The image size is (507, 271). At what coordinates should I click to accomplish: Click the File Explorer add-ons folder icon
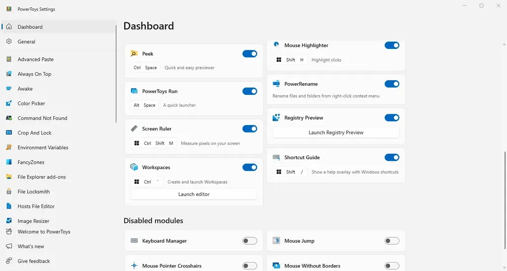click(x=9, y=177)
